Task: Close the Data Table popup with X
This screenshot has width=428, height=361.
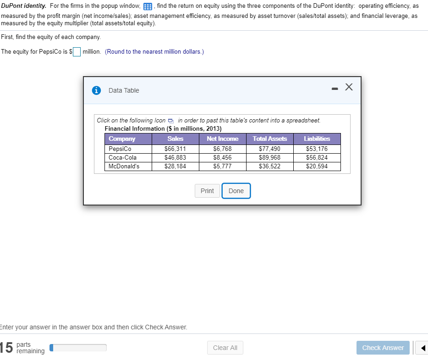Action: click(x=349, y=87)
